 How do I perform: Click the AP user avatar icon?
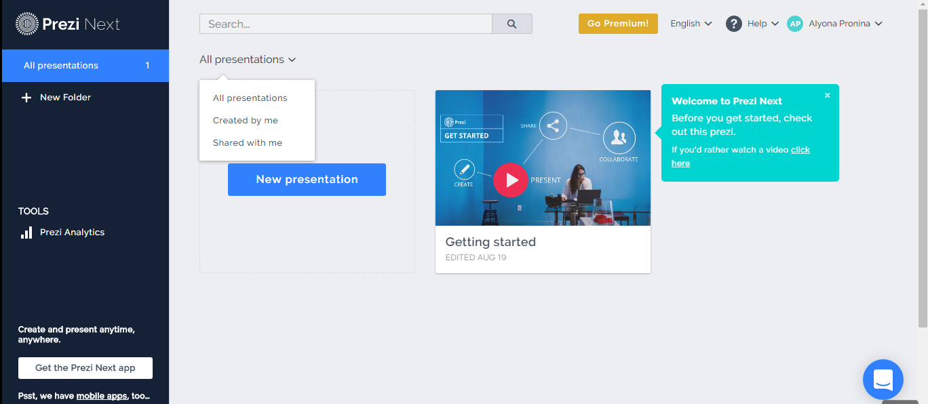(x=794, y=23)
